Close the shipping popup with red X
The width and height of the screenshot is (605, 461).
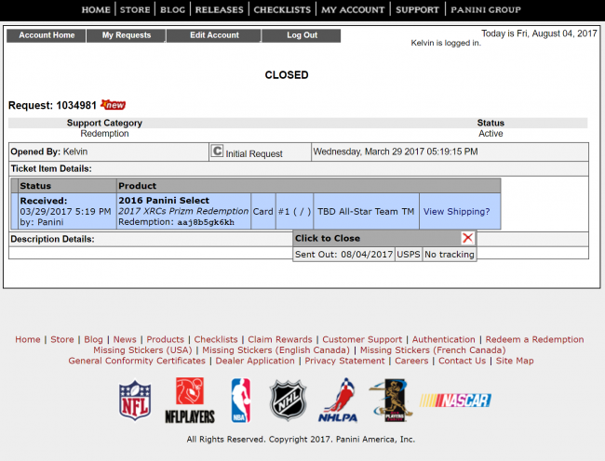(467, 238)
